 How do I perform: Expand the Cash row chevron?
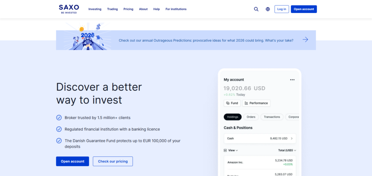292,138
